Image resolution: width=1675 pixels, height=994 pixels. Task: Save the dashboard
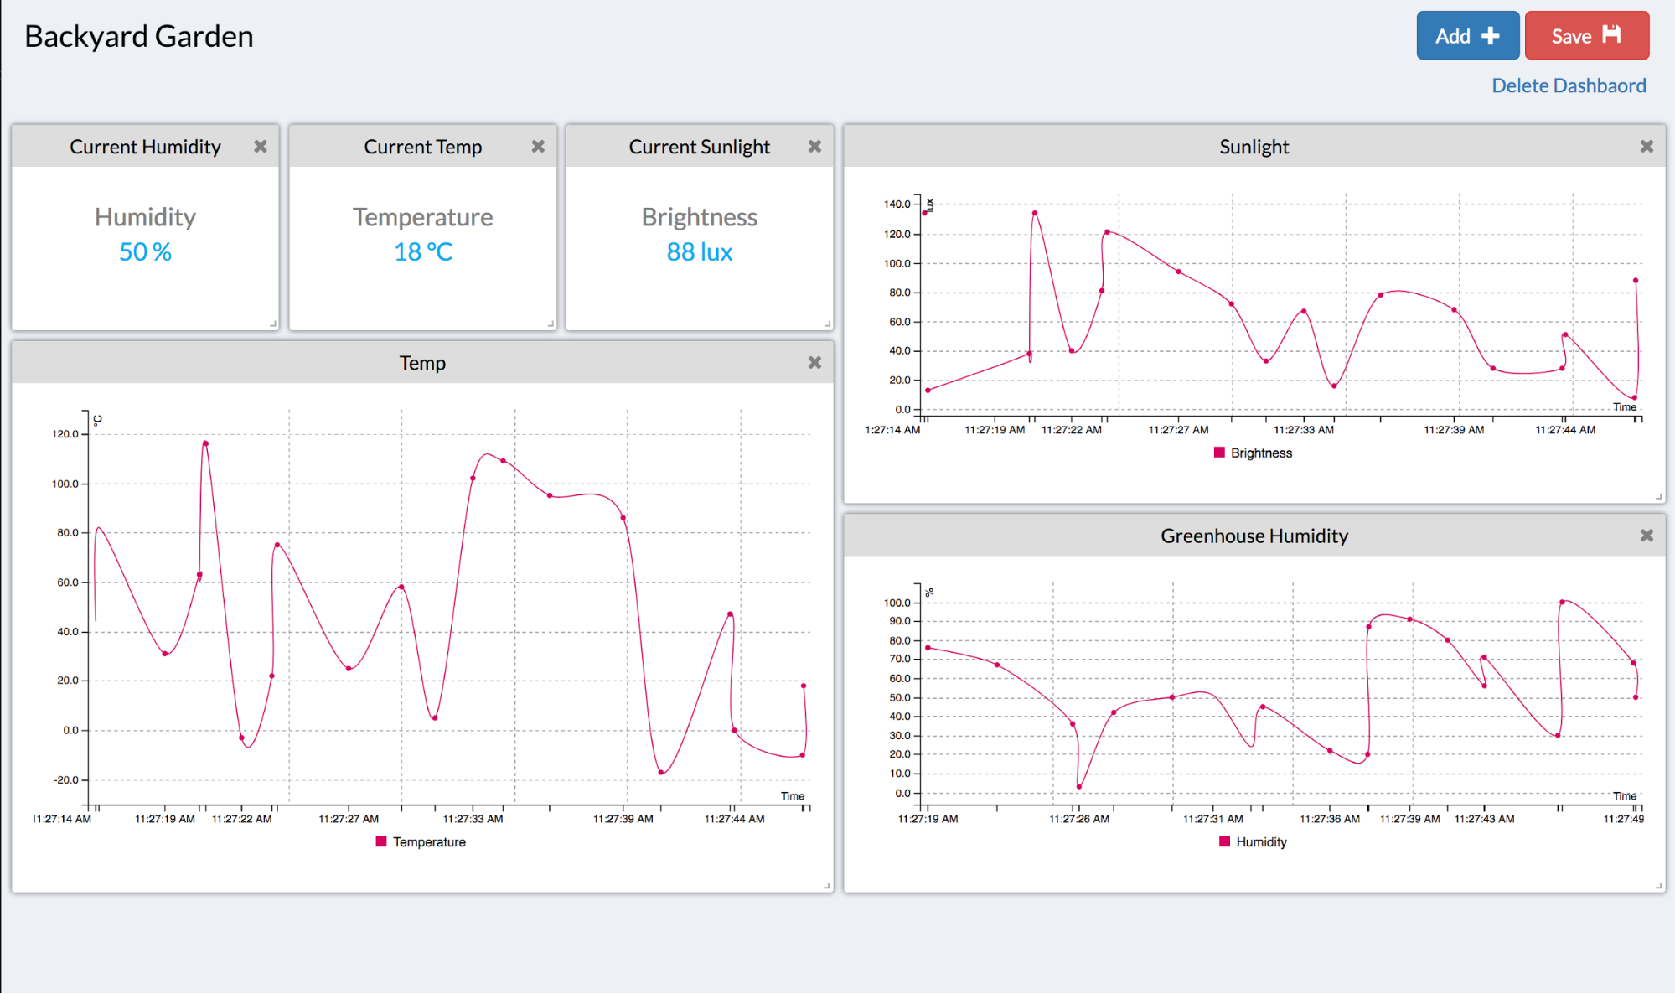pos(1586,36)
